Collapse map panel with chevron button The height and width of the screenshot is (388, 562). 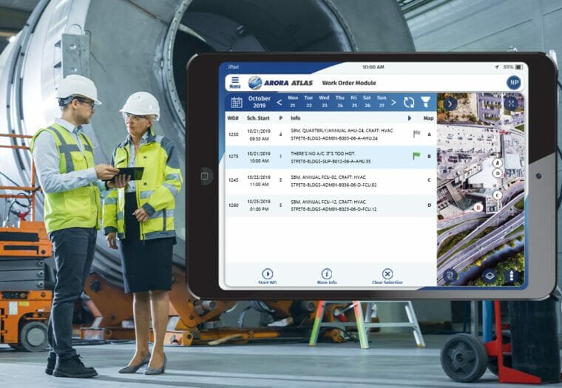point(450,104)
